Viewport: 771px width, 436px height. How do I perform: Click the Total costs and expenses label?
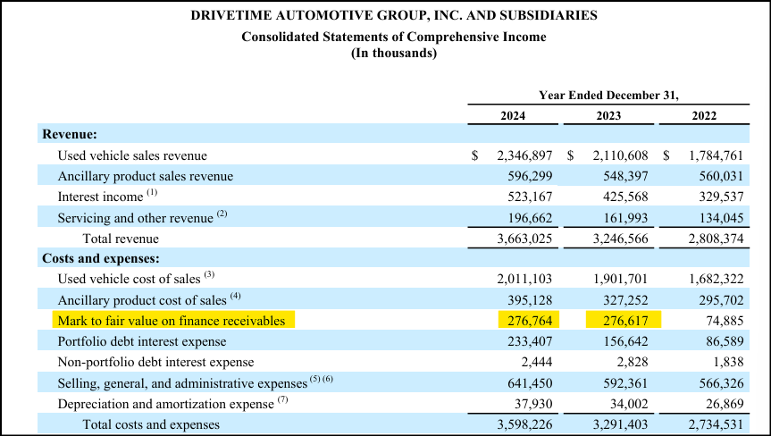pyautogui.click(x=151, y=424)
